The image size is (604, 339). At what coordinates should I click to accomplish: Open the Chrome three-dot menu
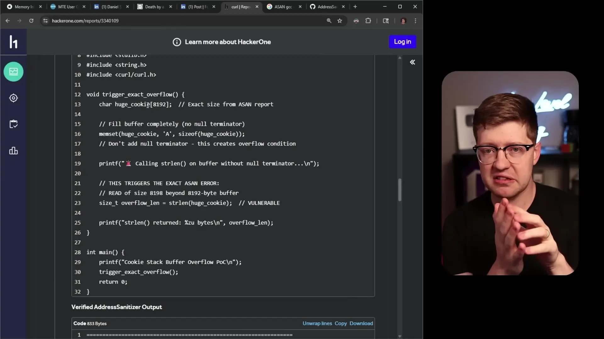click(416, 21)
